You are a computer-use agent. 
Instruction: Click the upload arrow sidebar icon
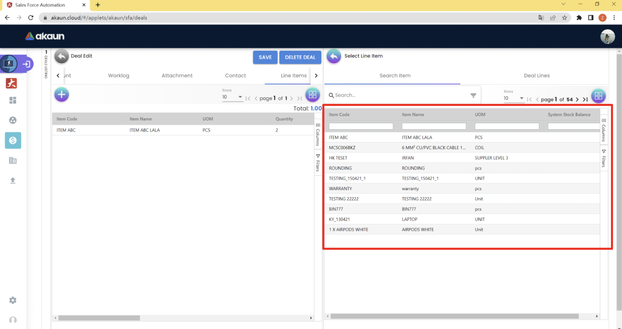13,180
